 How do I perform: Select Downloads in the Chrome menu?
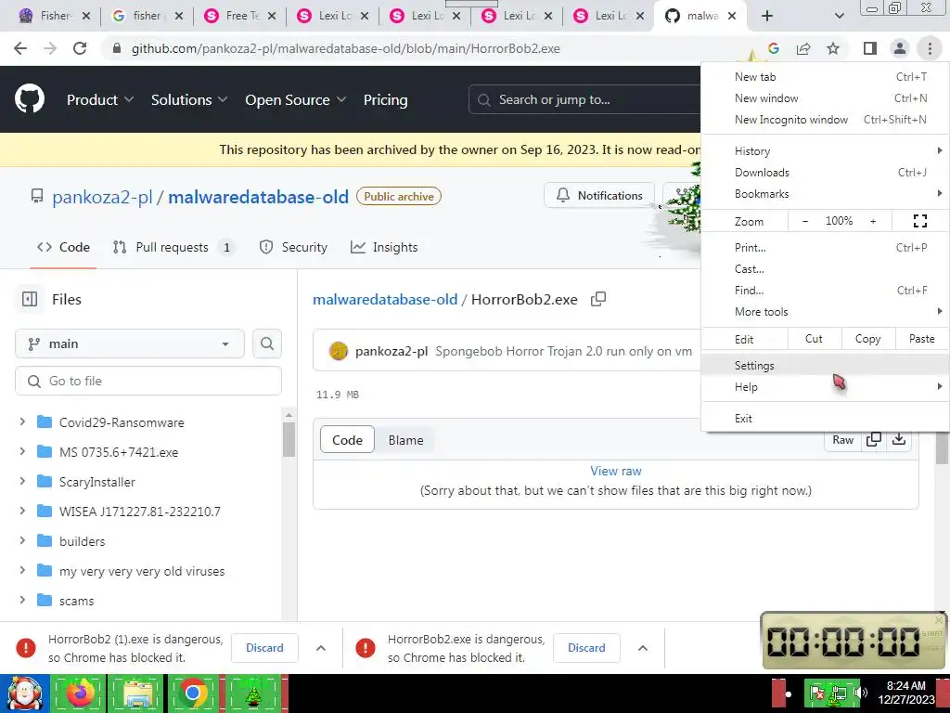pos(825,172)
